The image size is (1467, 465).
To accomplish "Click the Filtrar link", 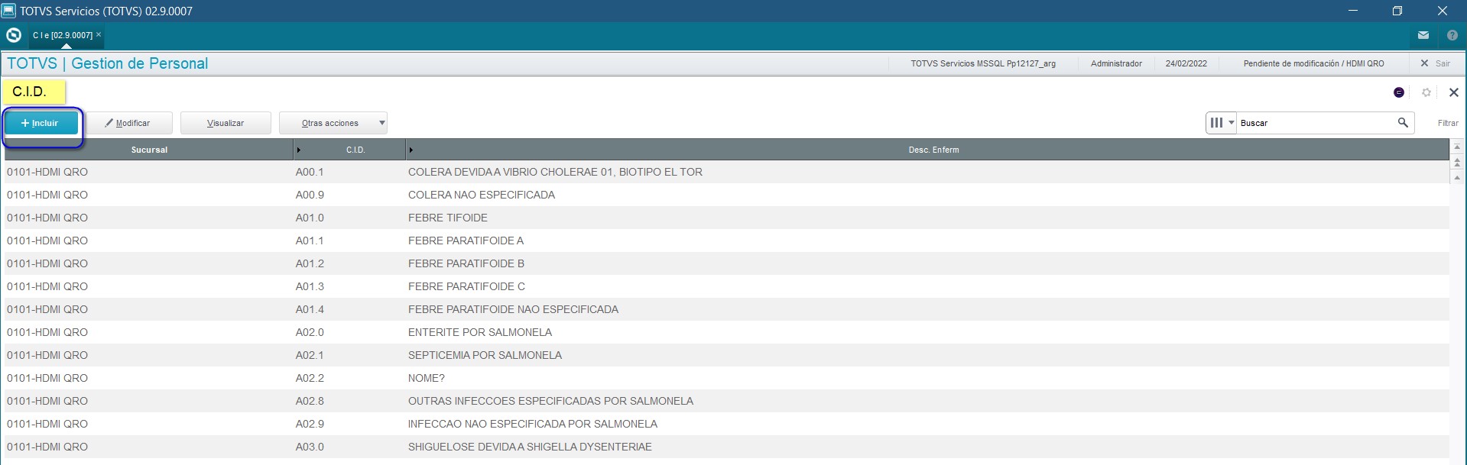I will point(1448,123).
